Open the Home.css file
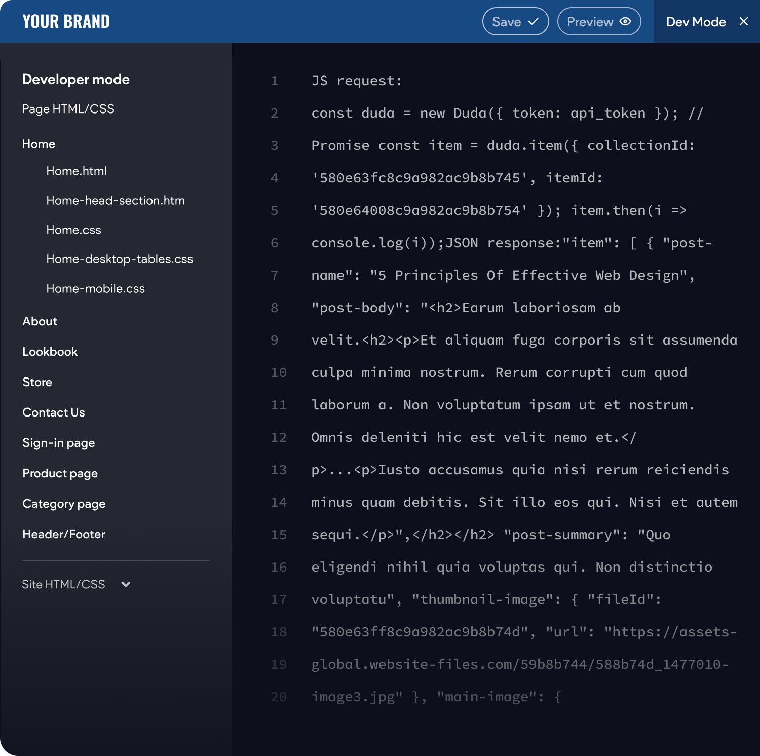 coord(73,230)
